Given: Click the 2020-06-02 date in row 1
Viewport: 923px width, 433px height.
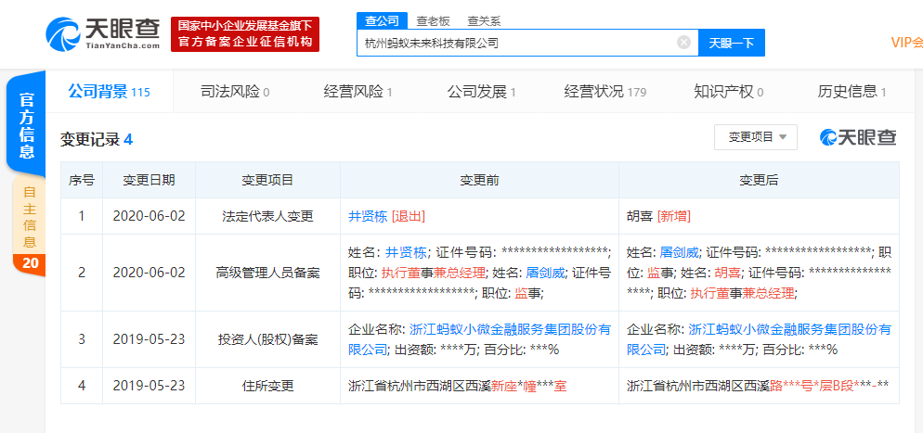Looking at the screenshot, I should pyautogui.click(x=149, y=216).
